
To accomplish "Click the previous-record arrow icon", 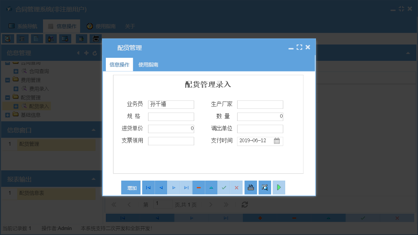I will (x=160, y=187).
